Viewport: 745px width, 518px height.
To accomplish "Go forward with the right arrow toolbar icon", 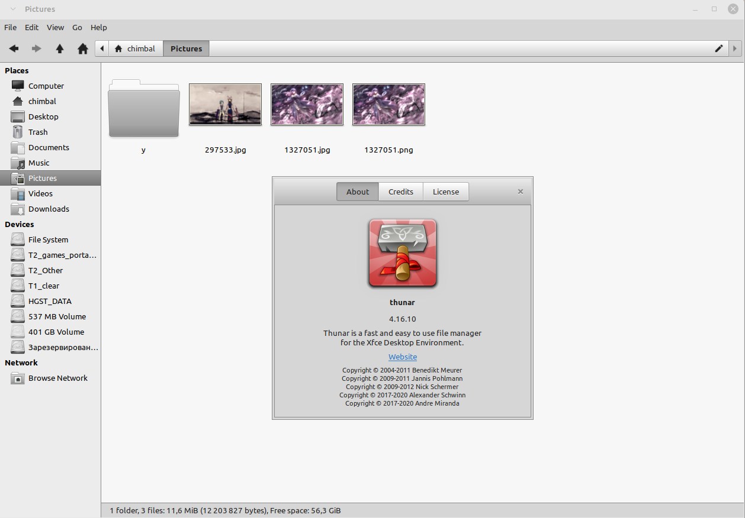I will click(x=37, y=48).
